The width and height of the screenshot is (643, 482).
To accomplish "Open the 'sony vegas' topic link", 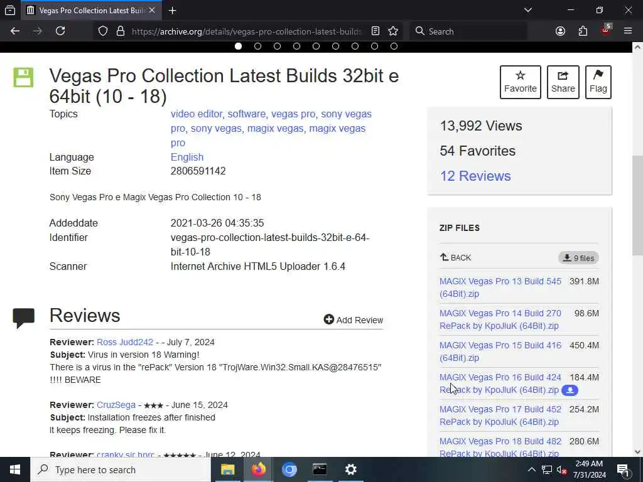I will point(216,128).
